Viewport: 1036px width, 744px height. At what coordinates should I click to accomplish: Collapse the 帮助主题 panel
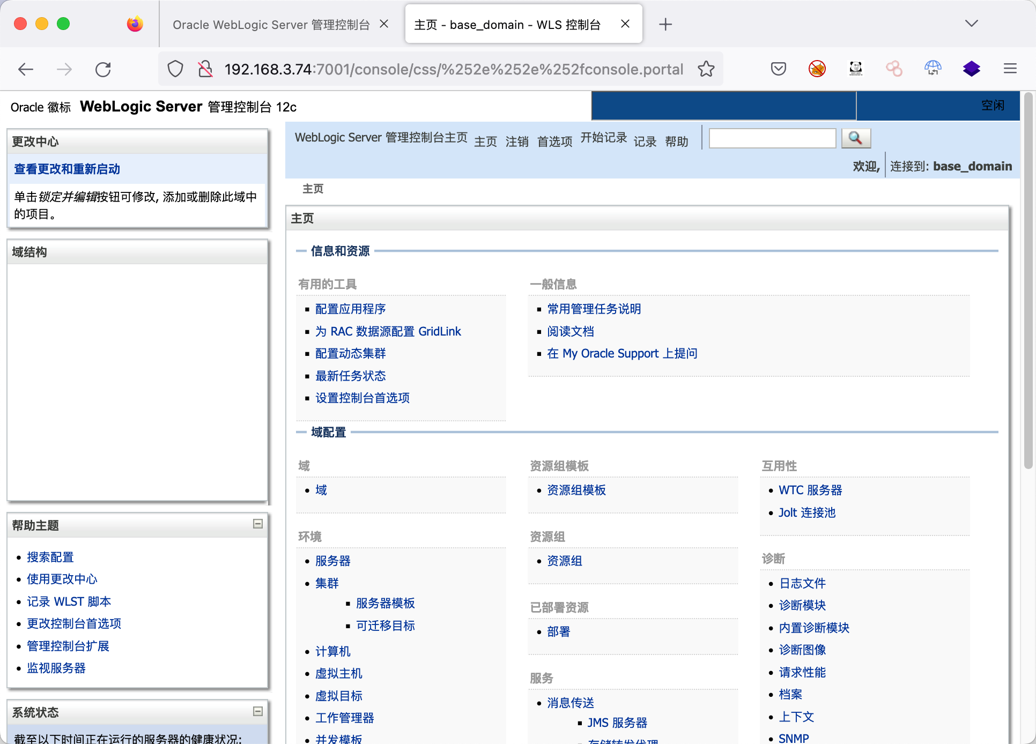258,524
